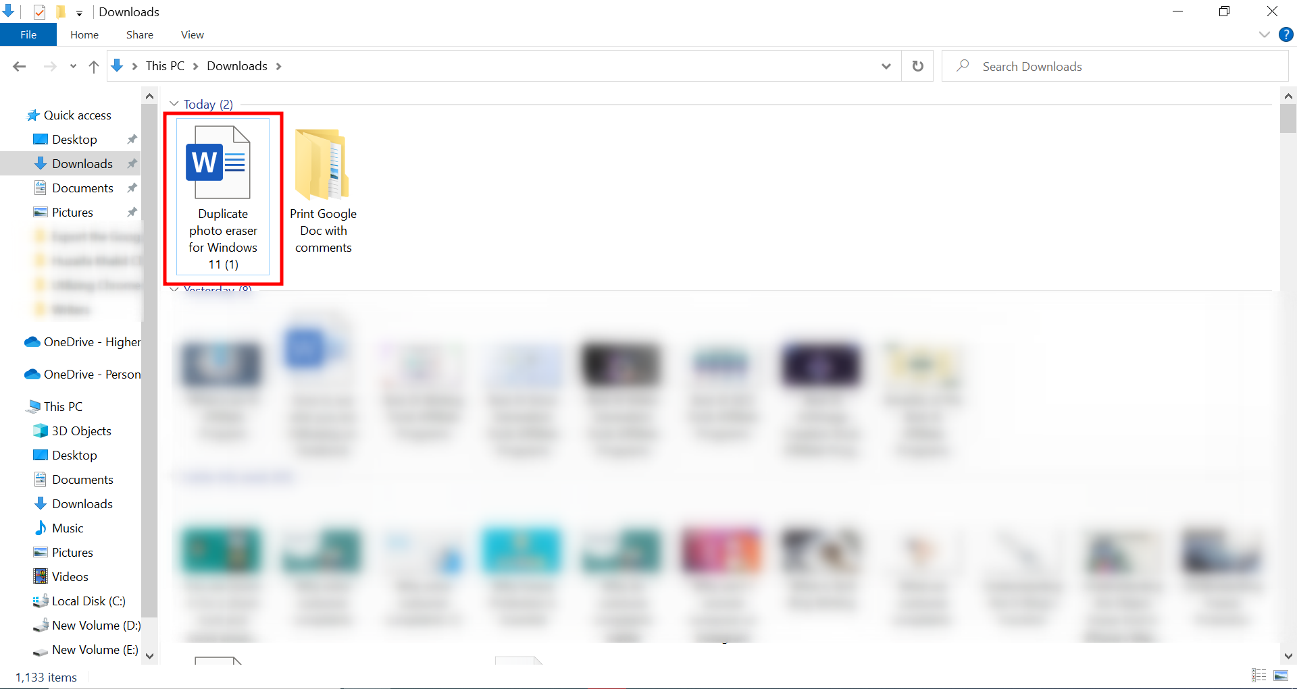This screenshot has height=689, width=1297.
Task: Click the navigation pane scroll up arrow
Action: tap(149, 97)
